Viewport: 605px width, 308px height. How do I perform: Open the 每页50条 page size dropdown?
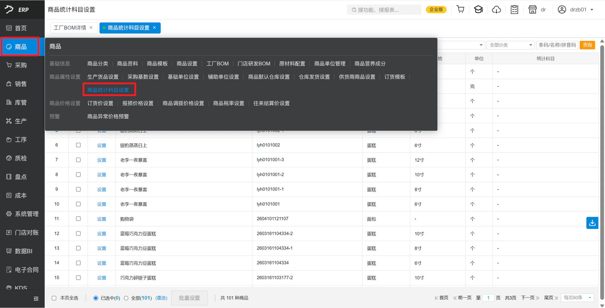tap(578, 298)
